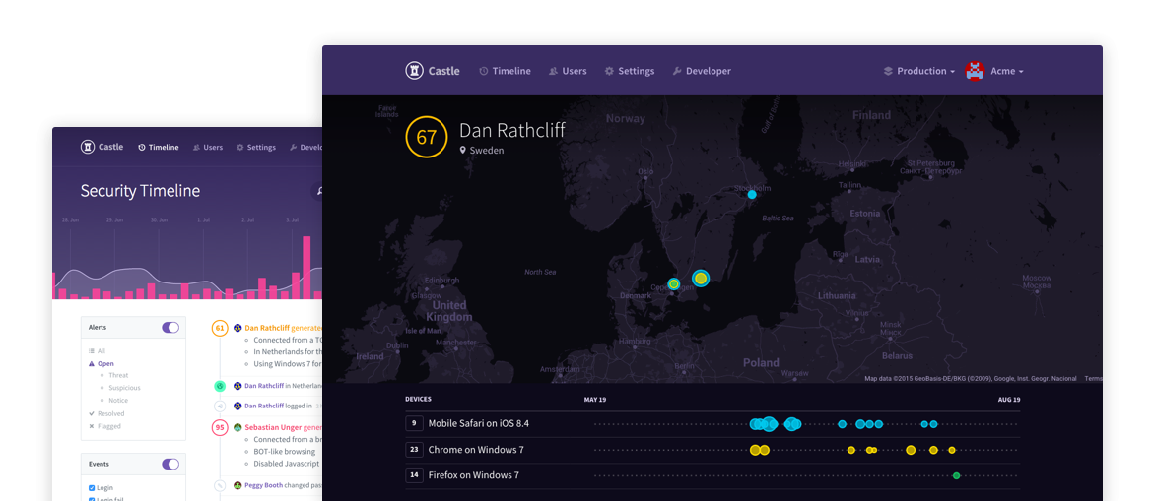Screen dimensions: 1153x501
Task: Select the Chrome on Windows 7 device
Action: 476,450
